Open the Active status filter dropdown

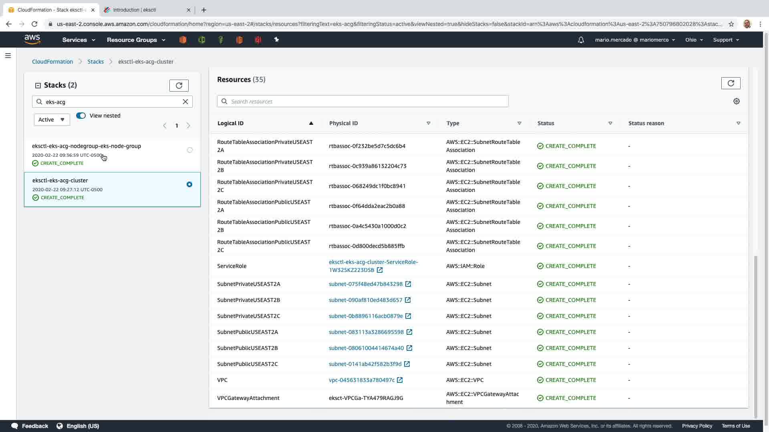[52, 120]
